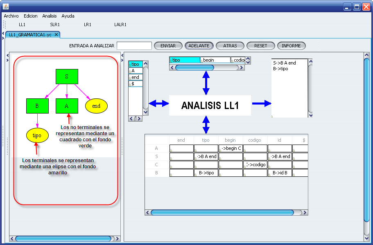This screenshot has width=373, height=245.
Task: Select the yellow 'end' terminal ellipse
Action: click(x=96, y=106)
